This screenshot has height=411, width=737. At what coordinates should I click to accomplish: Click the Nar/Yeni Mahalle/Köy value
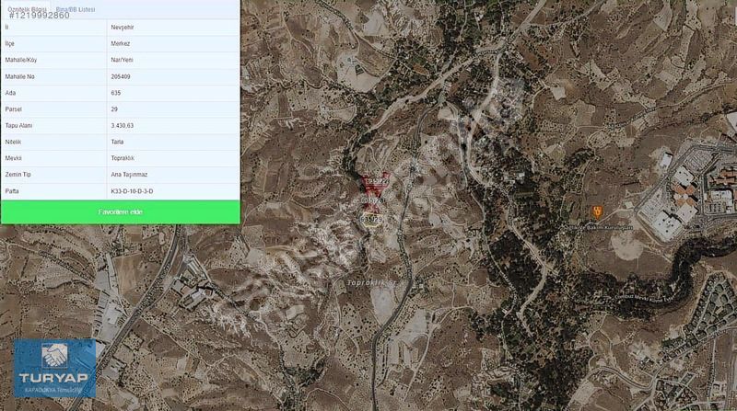122,60
